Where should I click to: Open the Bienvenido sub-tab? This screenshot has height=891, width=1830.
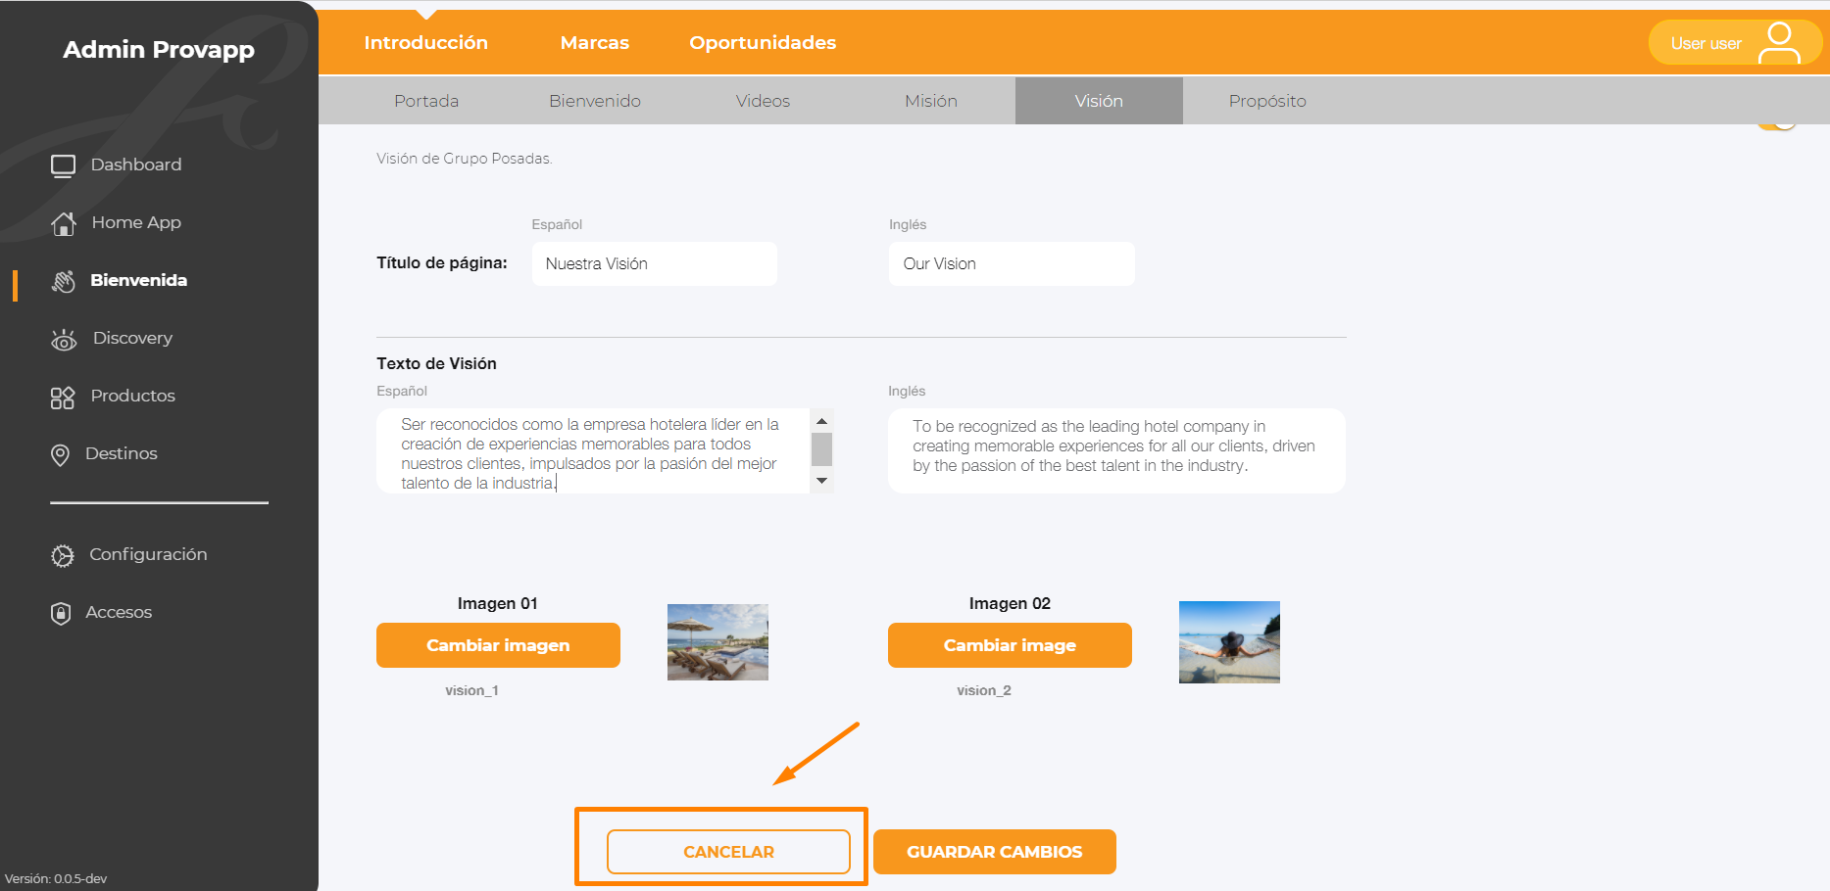tap(595, 101)
